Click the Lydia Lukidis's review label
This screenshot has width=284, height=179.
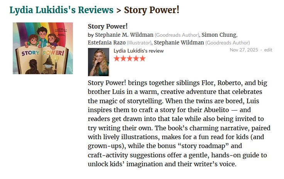tap(139, 51)
